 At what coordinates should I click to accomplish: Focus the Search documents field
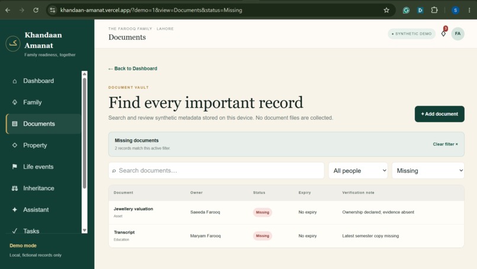tap(216, 171)
